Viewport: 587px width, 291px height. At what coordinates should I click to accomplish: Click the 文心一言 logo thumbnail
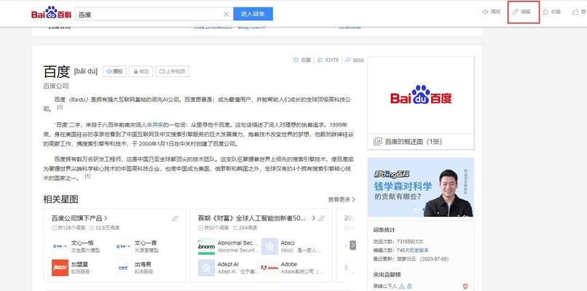123,247
